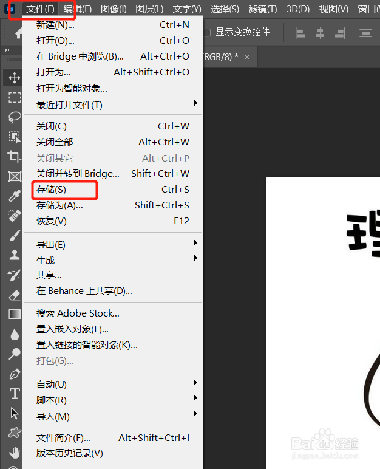Toggle the 显示变换控件 checkbox
Image resolution: width=380 pixels, height=469 pixels.
tap(207, 32)
